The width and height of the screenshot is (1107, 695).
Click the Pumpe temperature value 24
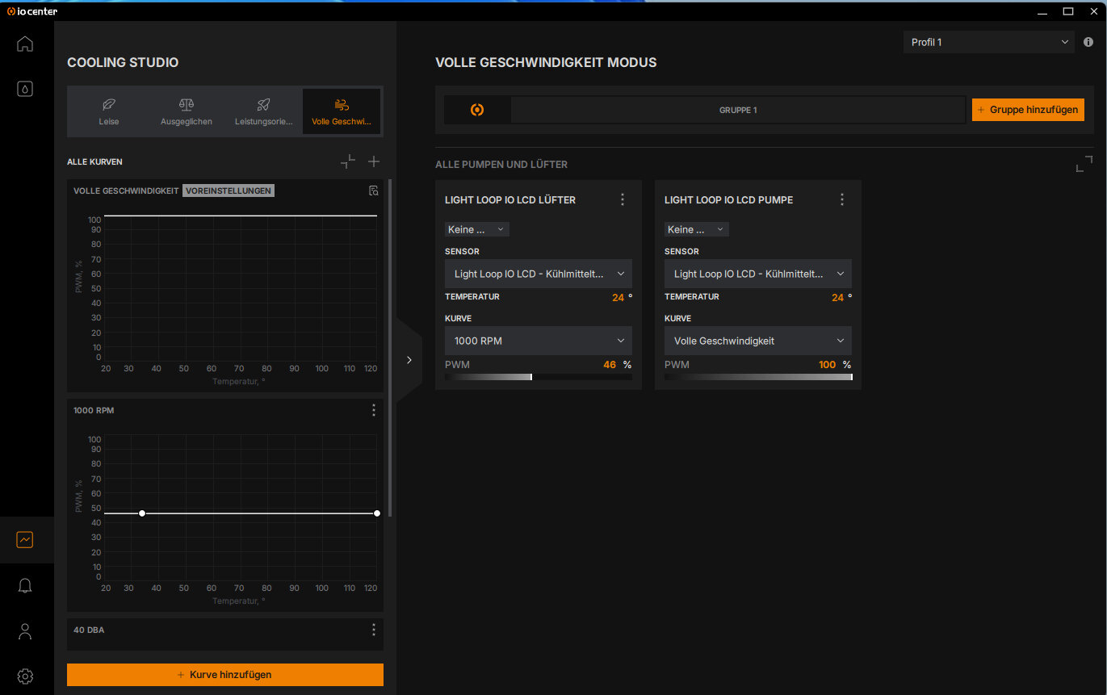pyautogui.click(x=837, y=298)
